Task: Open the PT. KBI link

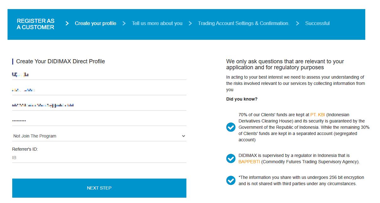Action: [318, 115]
